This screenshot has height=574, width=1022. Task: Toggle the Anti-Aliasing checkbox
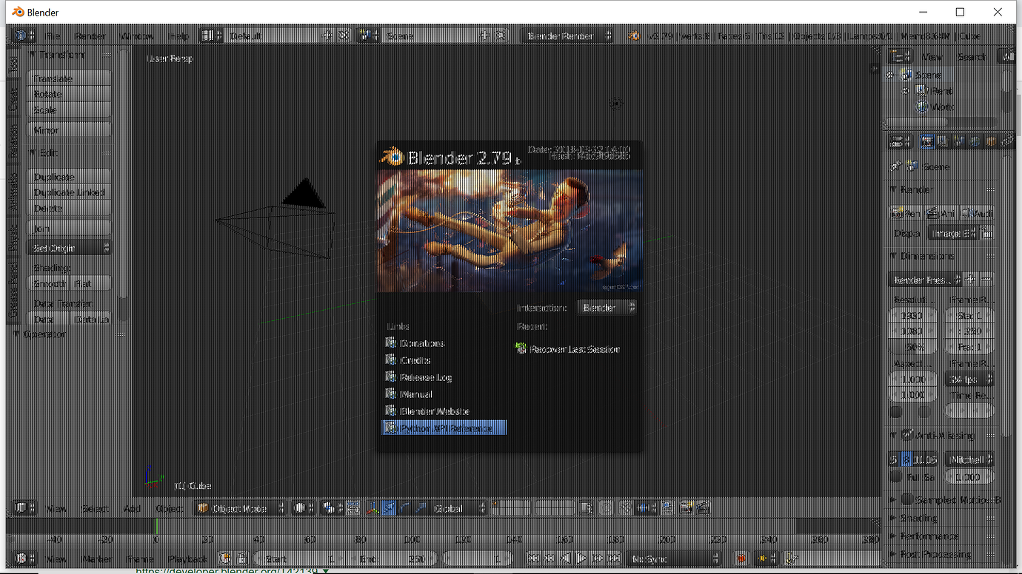907,435
